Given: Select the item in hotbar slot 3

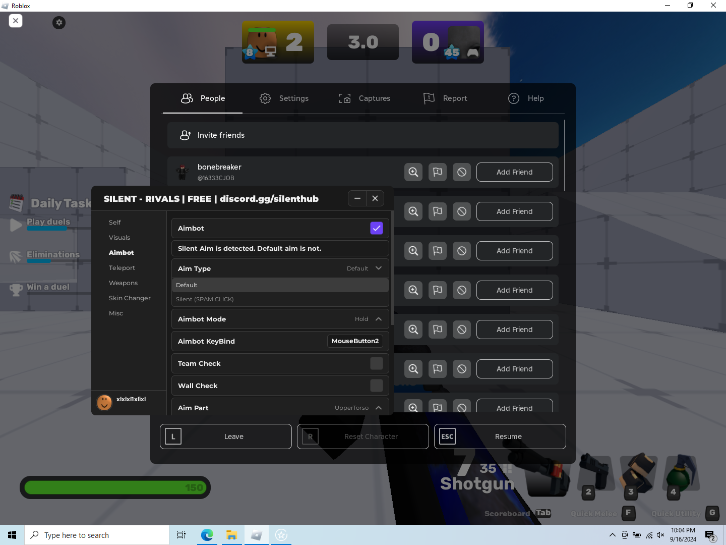Looking at the screenshot, I should tap(638, 473).
